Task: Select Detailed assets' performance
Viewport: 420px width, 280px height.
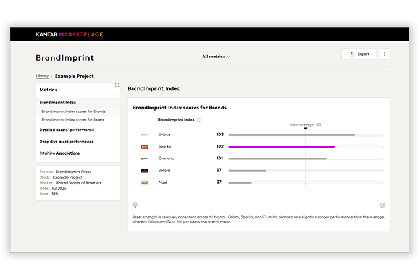Action: [x=67, y=130]
